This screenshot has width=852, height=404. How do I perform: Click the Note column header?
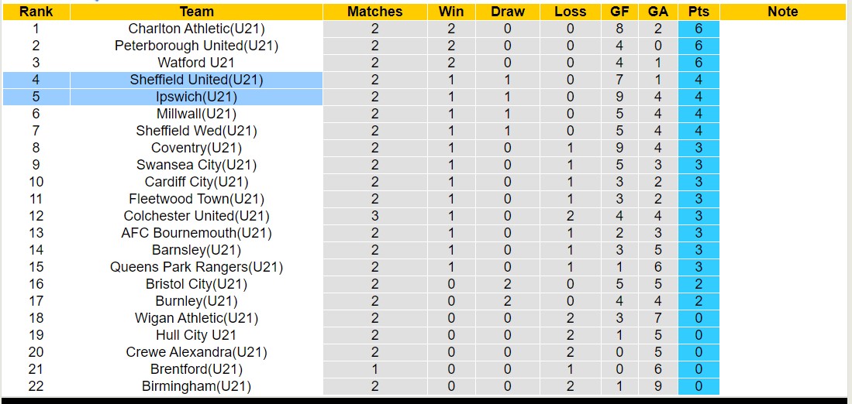pos(782,12)
